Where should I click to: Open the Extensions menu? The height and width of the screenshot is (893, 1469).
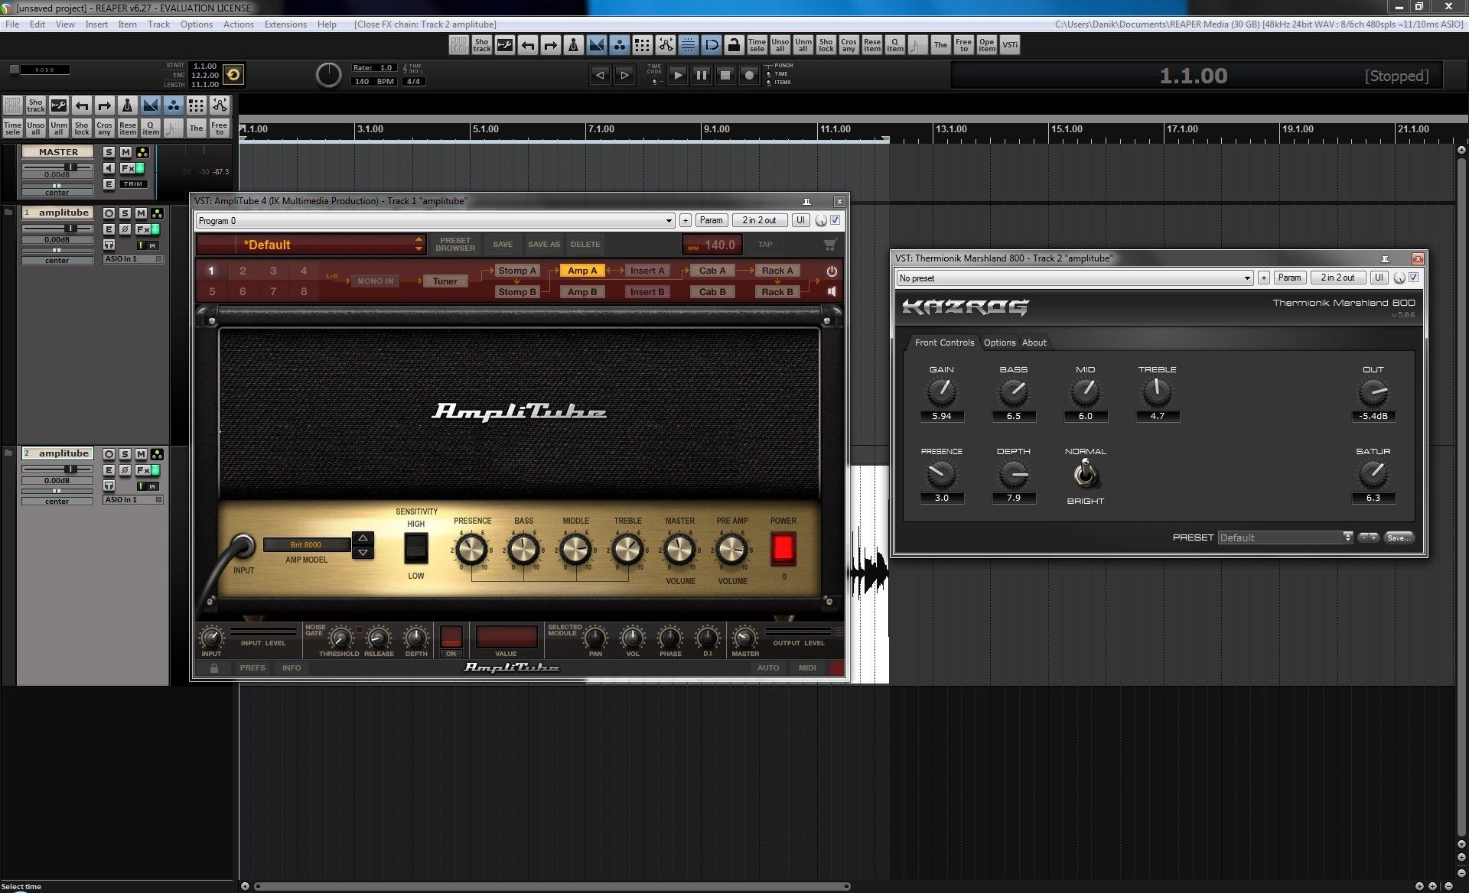click(x=285, y=24)
